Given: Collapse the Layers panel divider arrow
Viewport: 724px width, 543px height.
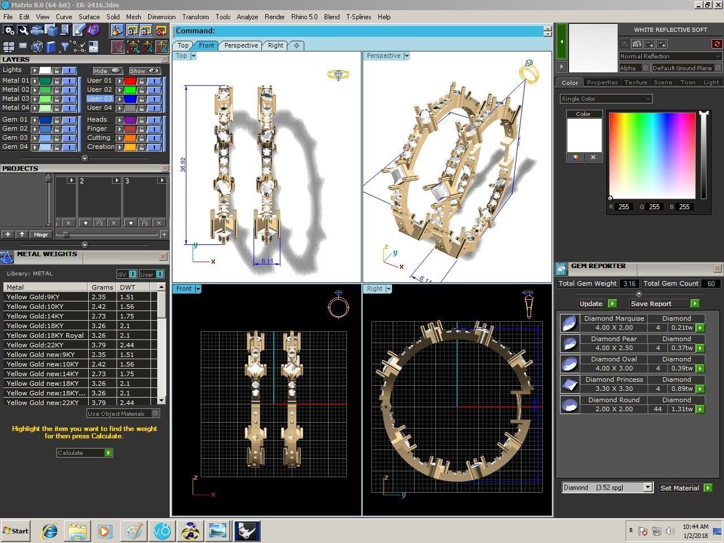Looking at the screenshot, I should (x=85, y=158).
